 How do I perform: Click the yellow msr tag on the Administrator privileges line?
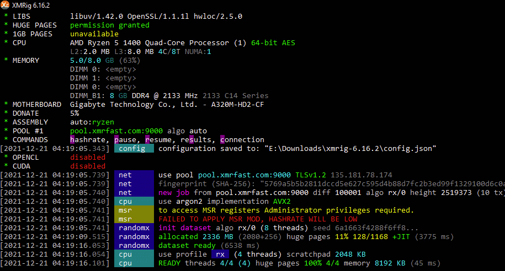pos(134,210)
